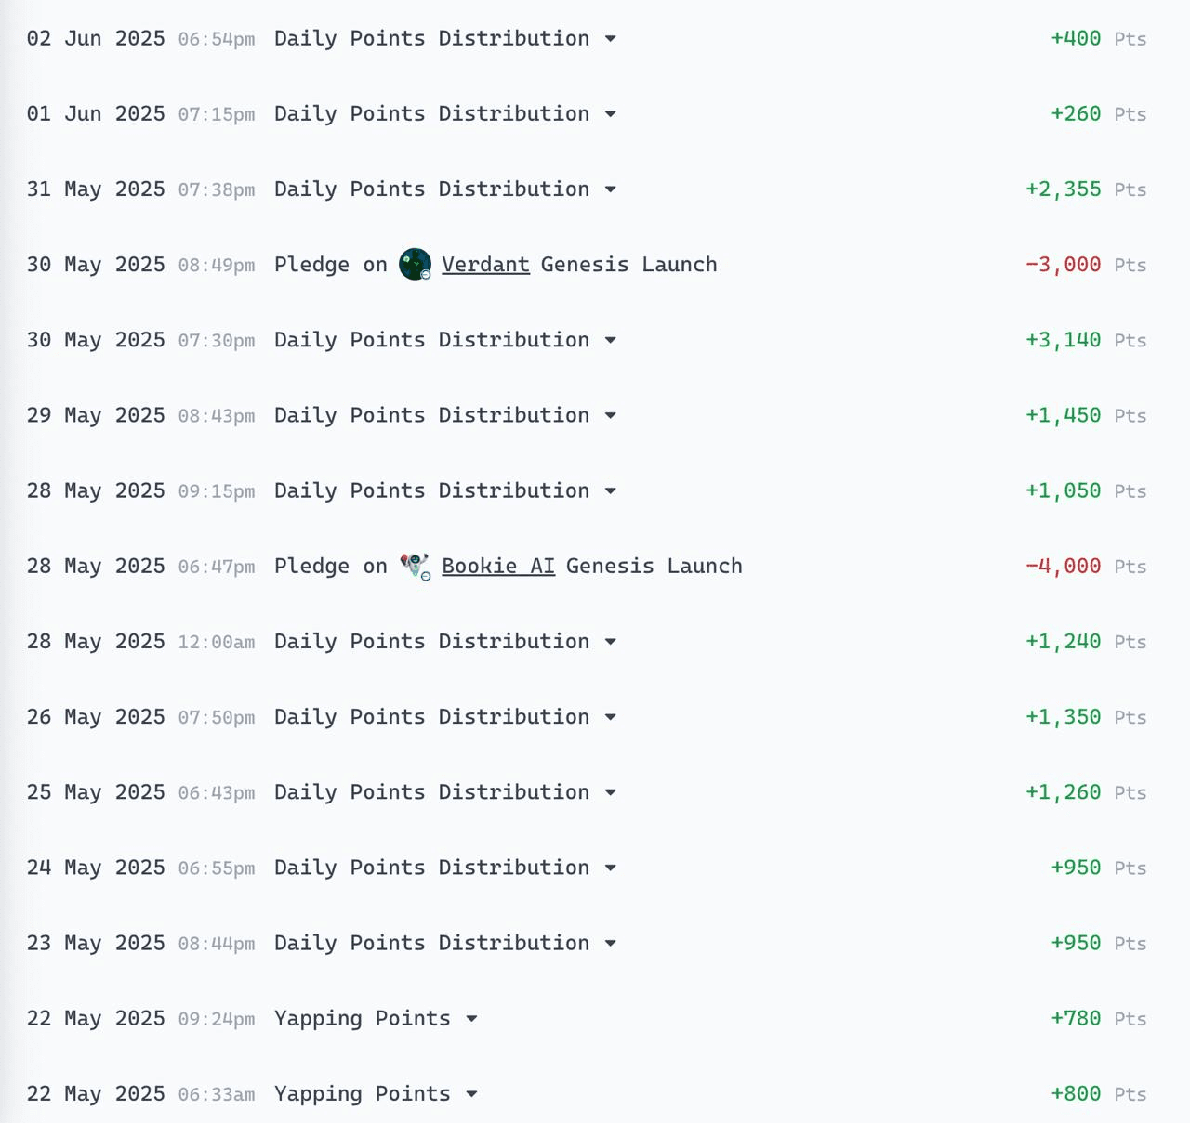Expand 29 May Daily Points Distribution arrow

(611, 415)
